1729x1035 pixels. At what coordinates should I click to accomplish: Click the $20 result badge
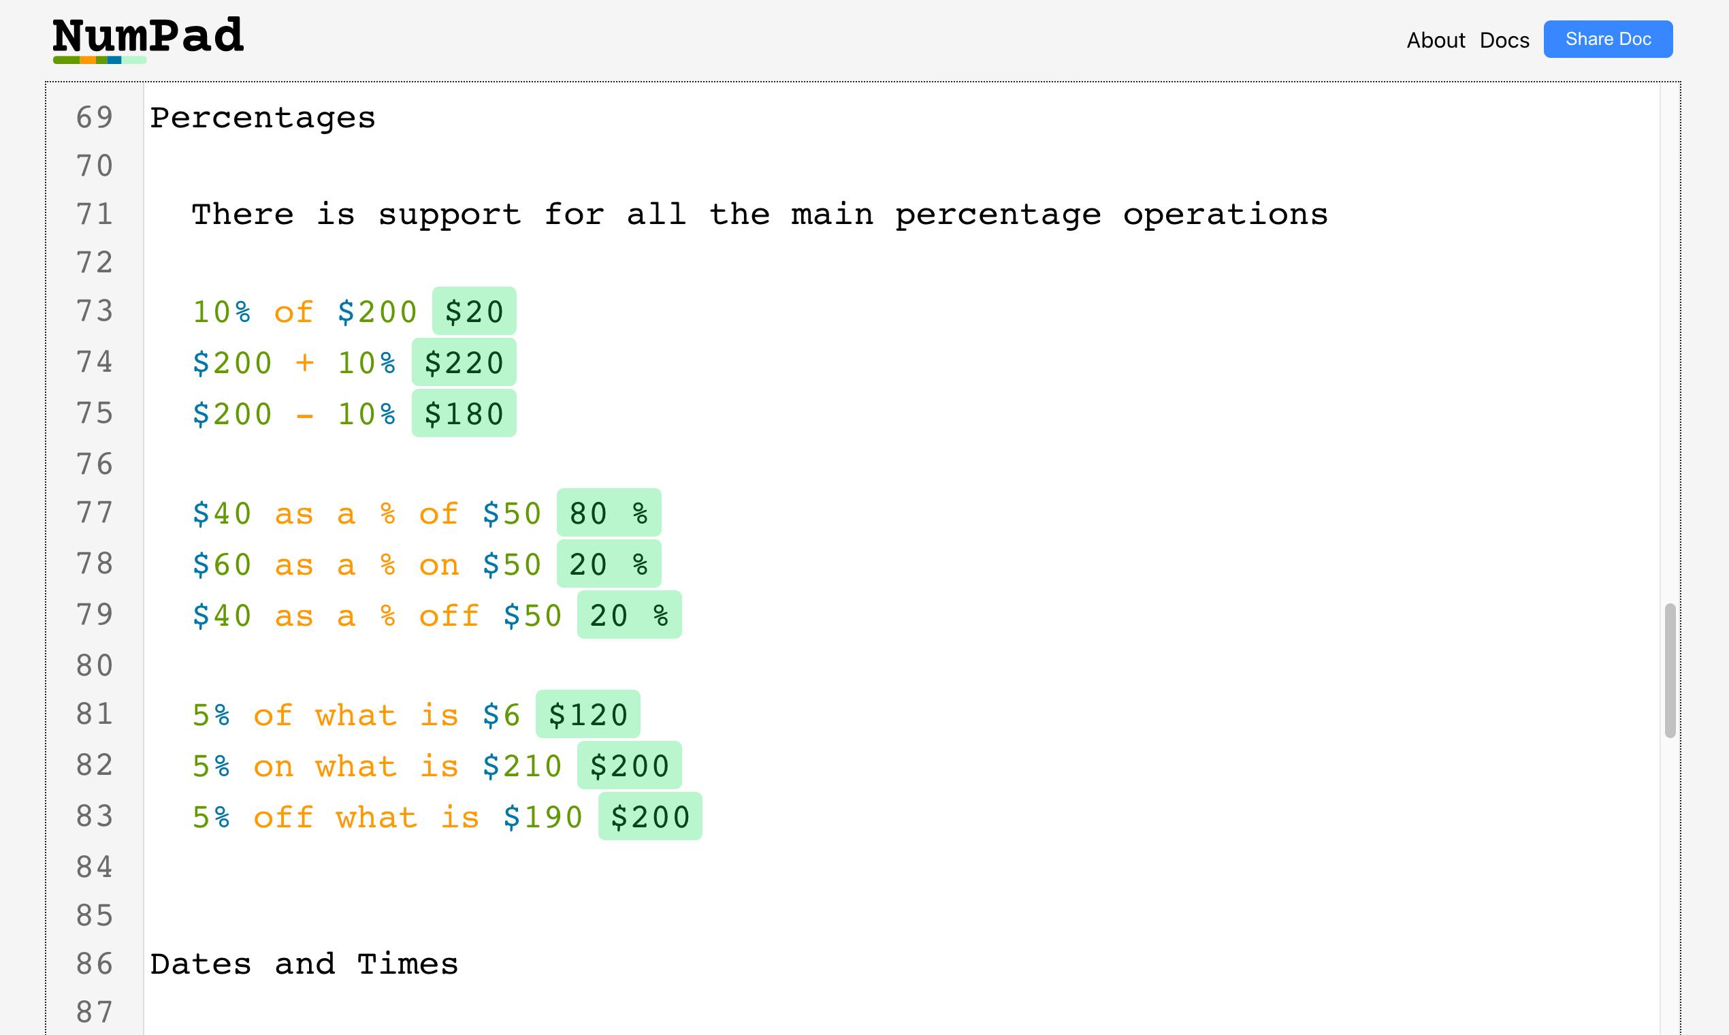click(x=474, y=311)
